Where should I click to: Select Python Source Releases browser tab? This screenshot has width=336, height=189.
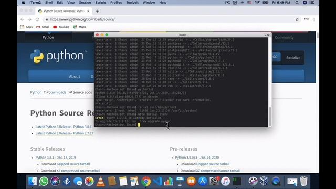[64, 11]
